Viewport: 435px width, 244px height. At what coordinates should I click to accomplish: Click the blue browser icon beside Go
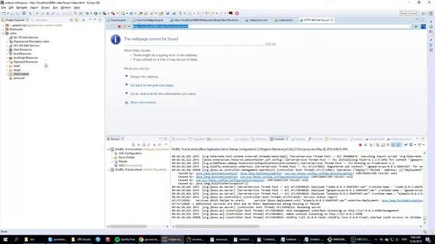point(423,26)
